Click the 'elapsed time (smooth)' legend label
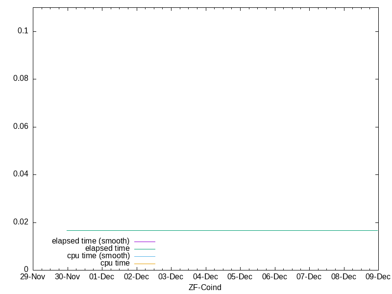This screenshot has width=392, height=294. tap(91, 241)
